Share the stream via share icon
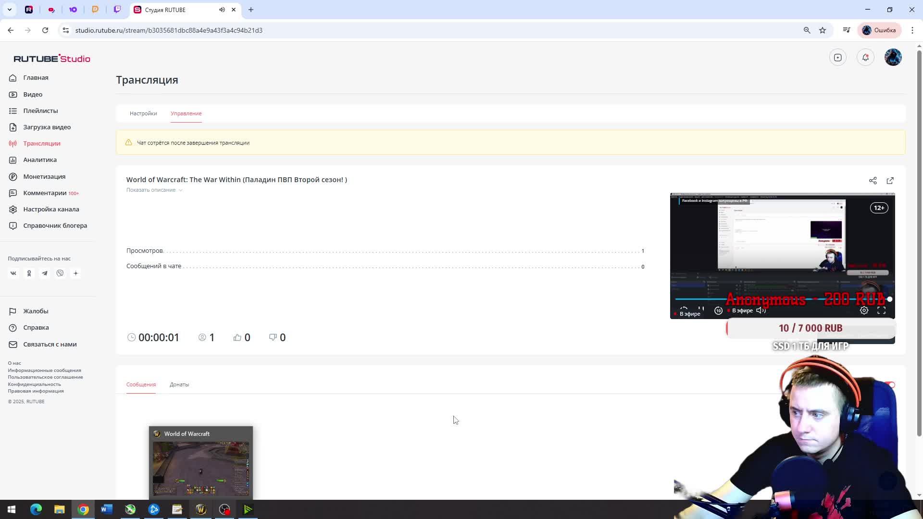923x519 pixels. [873, 181]
